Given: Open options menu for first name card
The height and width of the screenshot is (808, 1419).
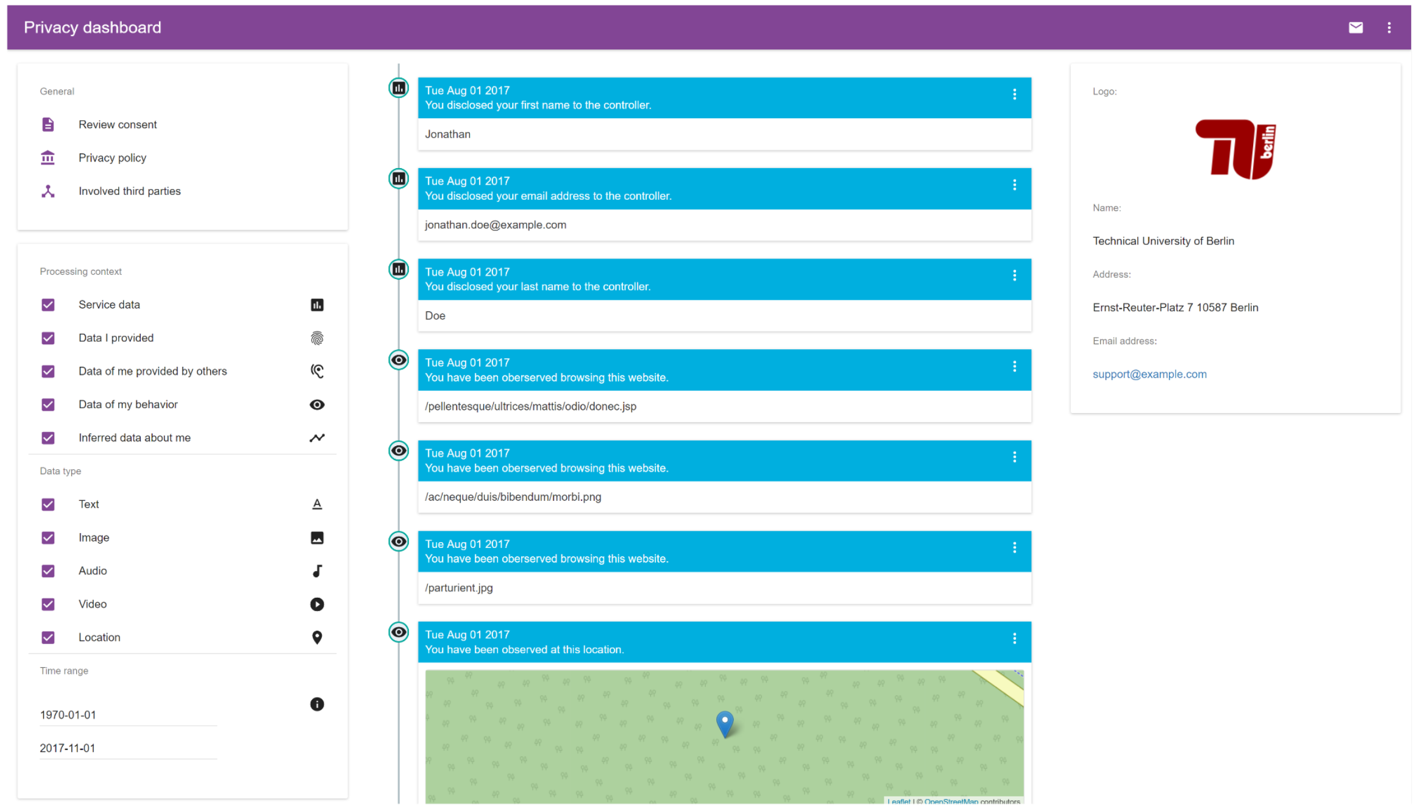Looking at the screenshot, I should (x=1014, y=94).
